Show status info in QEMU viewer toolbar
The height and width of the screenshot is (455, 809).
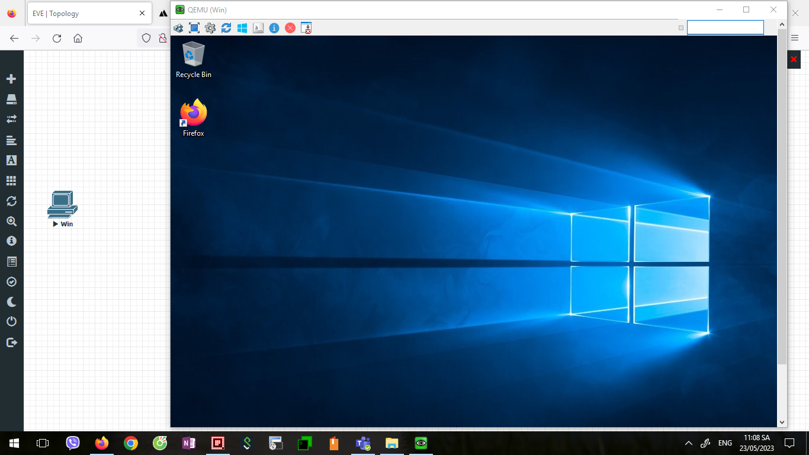click(x=274, y=28)
